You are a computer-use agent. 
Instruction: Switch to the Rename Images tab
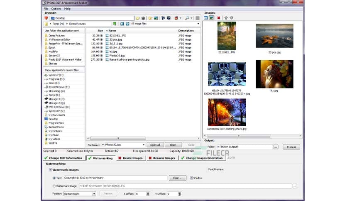162,158
